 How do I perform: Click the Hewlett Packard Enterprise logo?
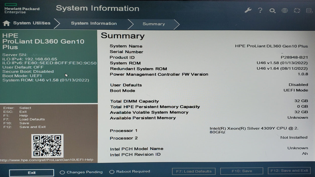[x=22, y=9]
